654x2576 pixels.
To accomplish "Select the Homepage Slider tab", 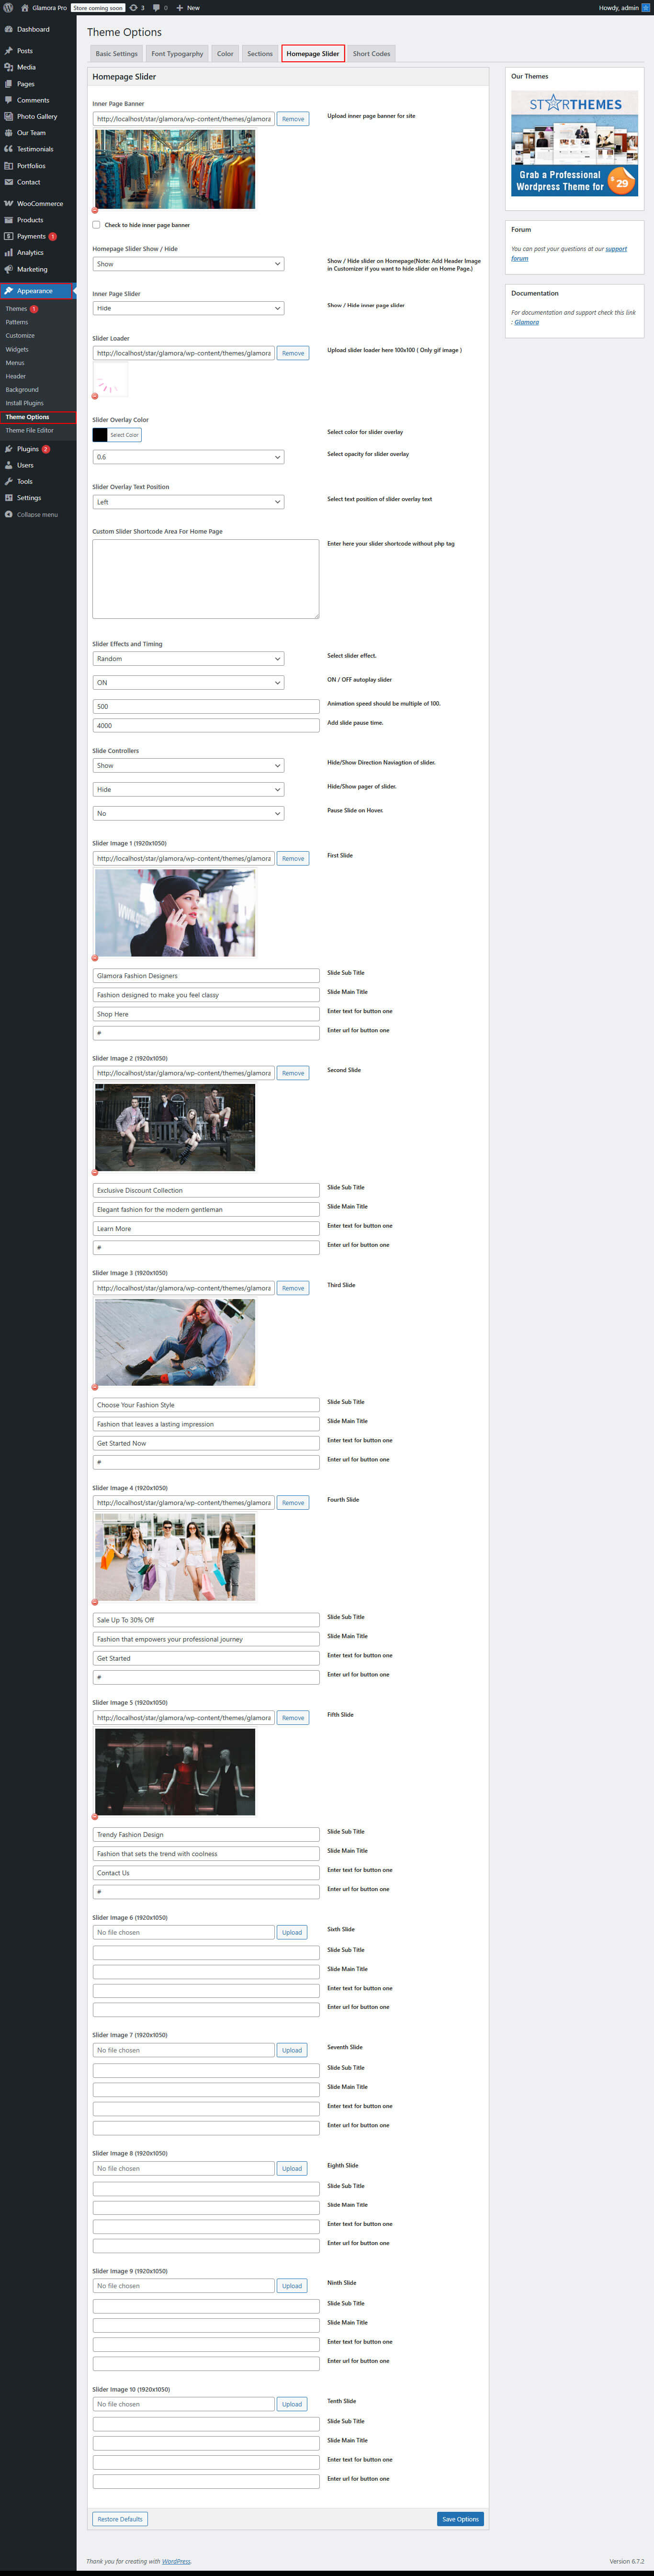I will click(313, 54).
